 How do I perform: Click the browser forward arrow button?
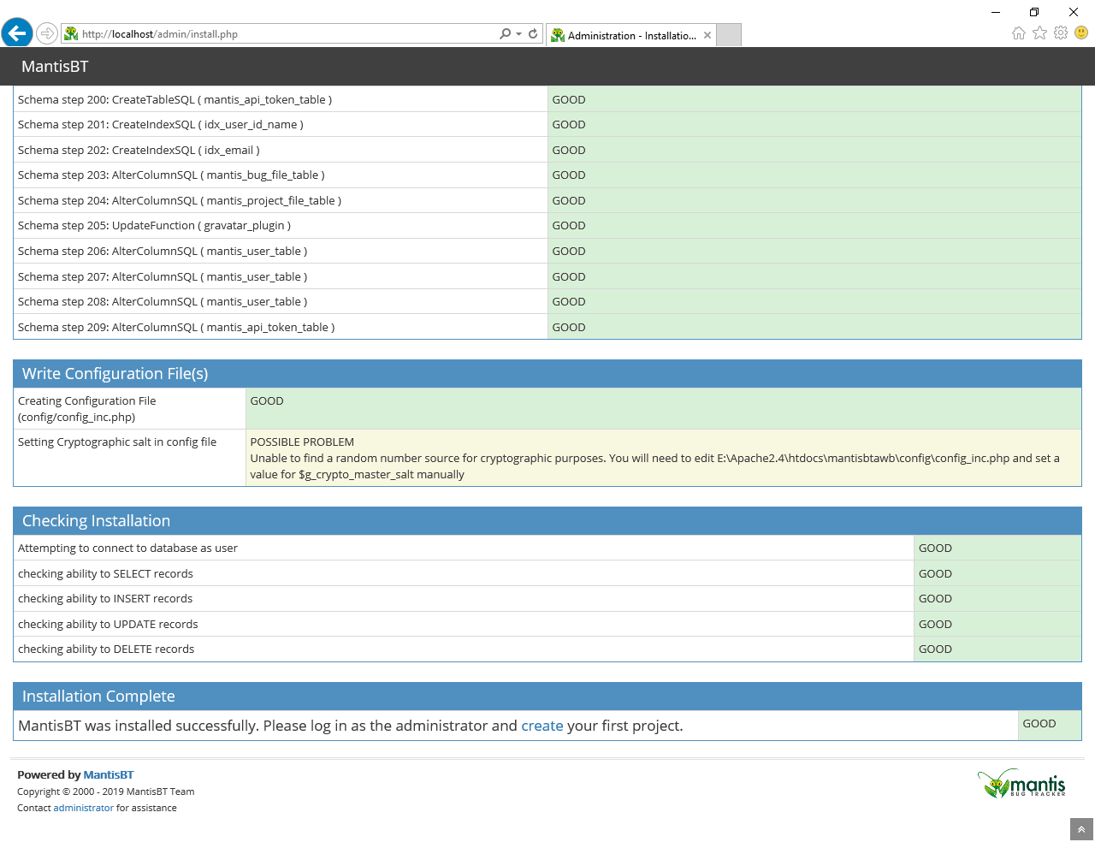[x=47, y=33]
